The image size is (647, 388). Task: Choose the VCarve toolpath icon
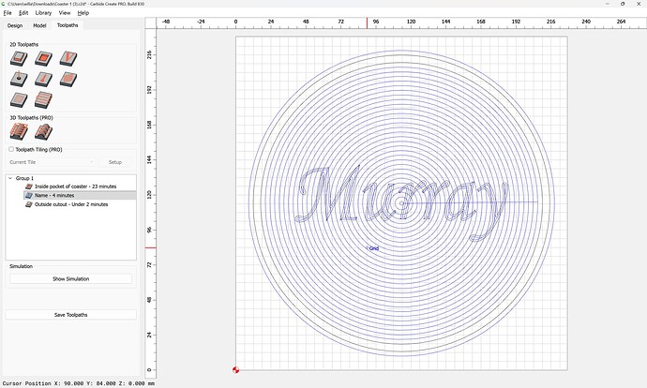pos(68,59)
